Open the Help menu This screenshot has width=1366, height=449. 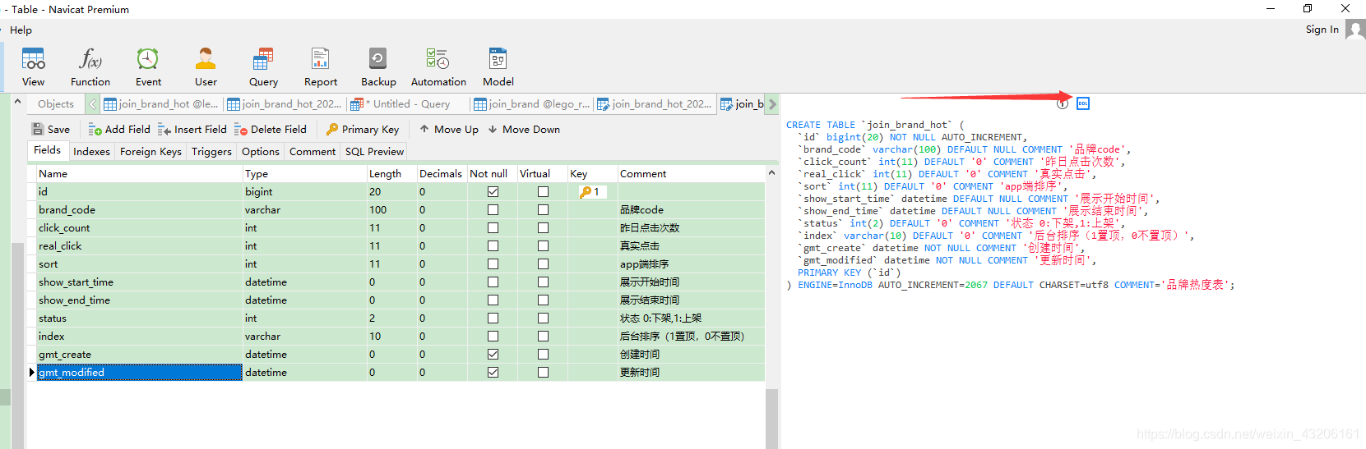pos(21,30)
